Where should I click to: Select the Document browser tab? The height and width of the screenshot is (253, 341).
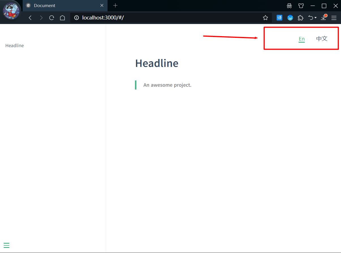[x=65, y=6]
